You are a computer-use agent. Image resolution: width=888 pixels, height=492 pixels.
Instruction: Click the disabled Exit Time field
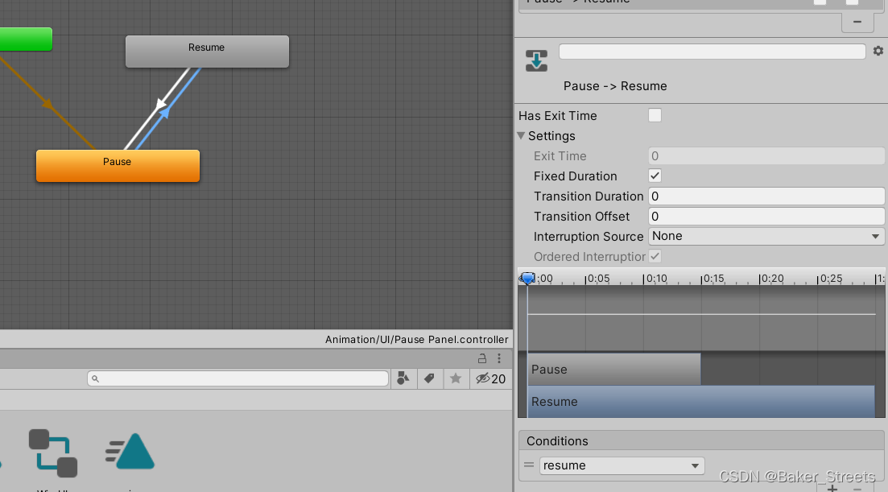tap(766, 156)
